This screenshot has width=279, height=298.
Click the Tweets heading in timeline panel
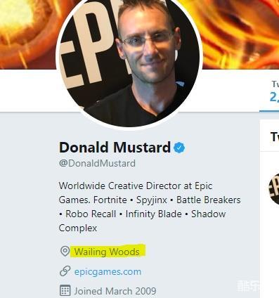(275, 136)
